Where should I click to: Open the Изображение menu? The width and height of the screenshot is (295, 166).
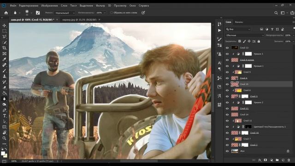[49, 6]
